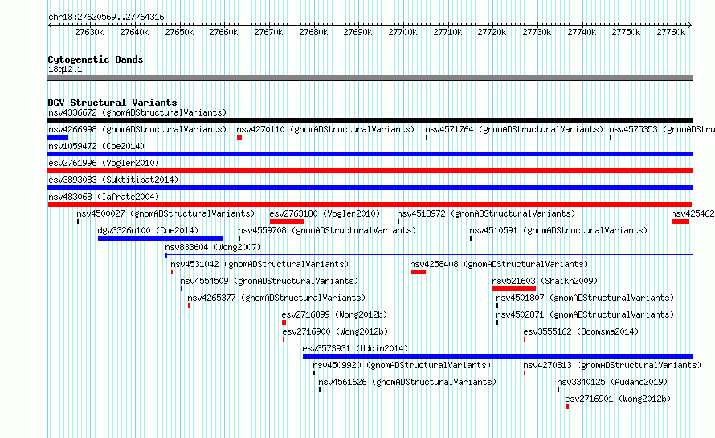Click nsv4258408 variant label
715x438 pixels.
[499, 264]
